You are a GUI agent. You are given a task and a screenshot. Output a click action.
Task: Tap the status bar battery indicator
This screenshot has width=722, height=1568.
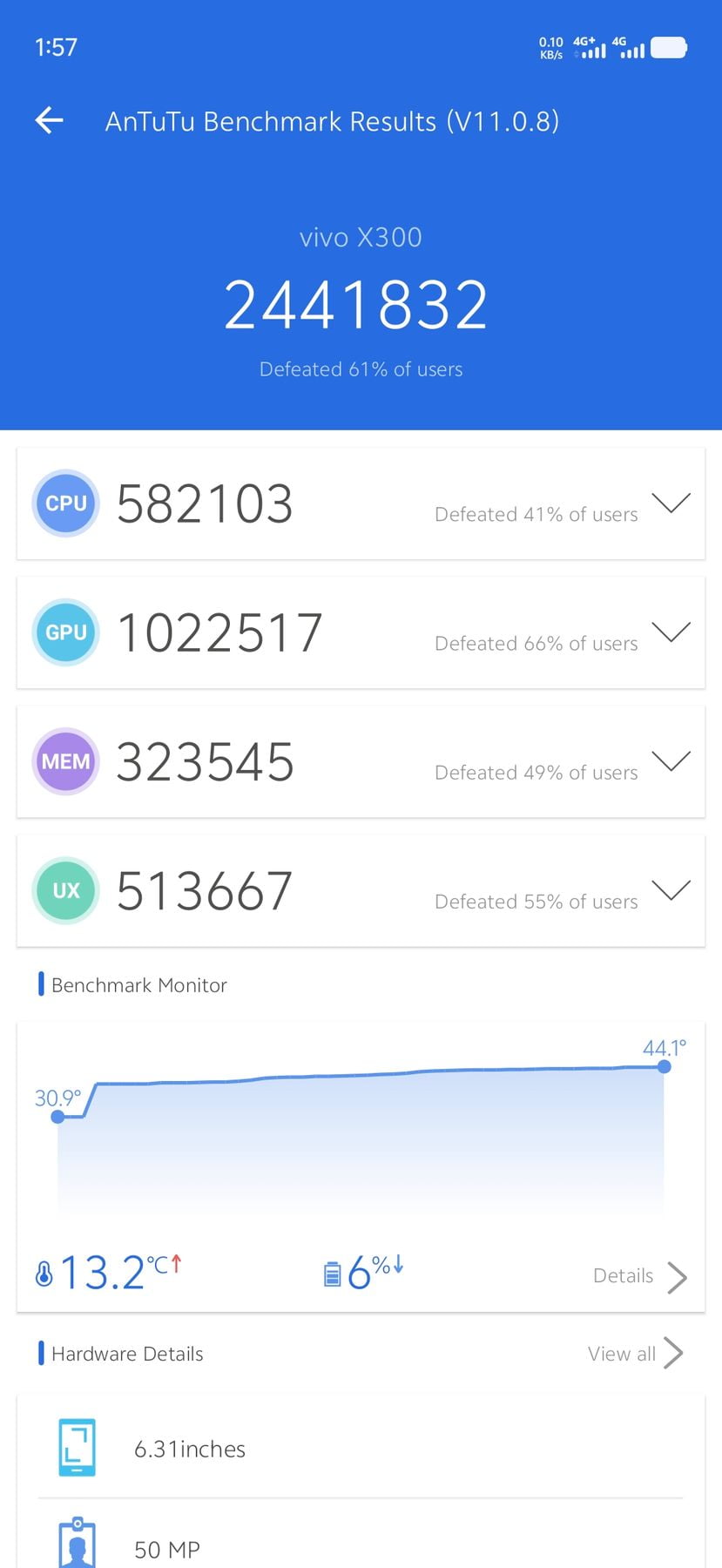tap(669, 47)
